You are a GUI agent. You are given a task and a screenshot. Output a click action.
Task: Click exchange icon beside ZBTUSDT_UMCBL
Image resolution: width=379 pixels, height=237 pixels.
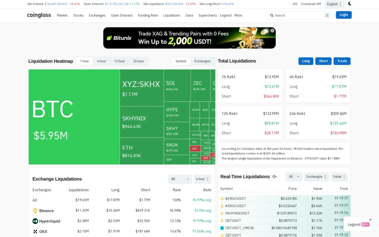pos(222,228)
